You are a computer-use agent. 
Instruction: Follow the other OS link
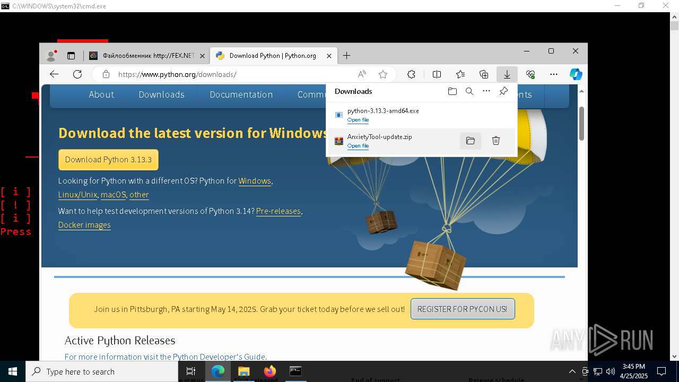pyautogui.click(x=139, y=195)
